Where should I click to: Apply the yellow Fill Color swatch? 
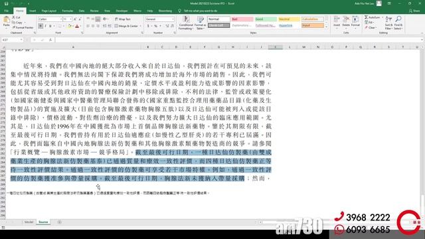[x=69, y=26]
